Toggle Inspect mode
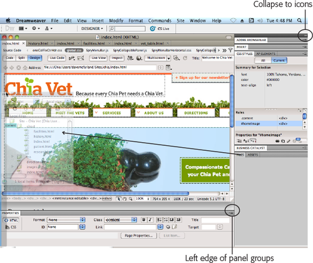The image size is (313, 263). [117, 58]
